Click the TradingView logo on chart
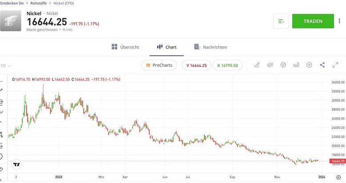This screenshot has height=183, width=346. (x=16, y=164)
